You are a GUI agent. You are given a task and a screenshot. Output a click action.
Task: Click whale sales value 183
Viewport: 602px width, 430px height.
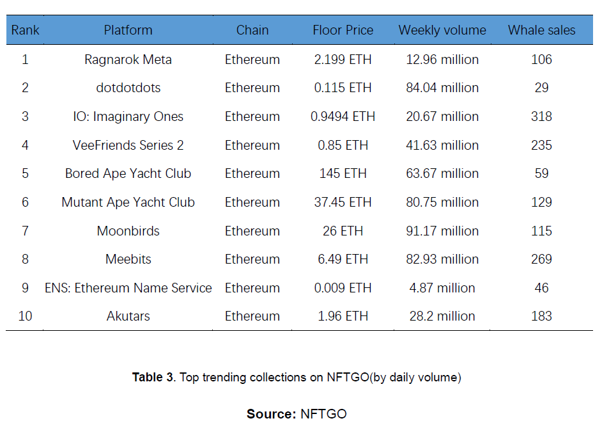coord(542,316)
